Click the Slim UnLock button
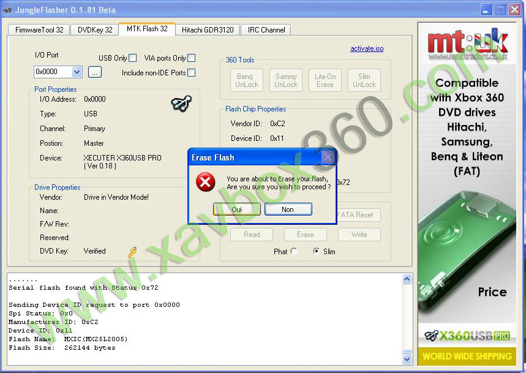The height and width of the screenshot is (373, 526). click(364, 80)
